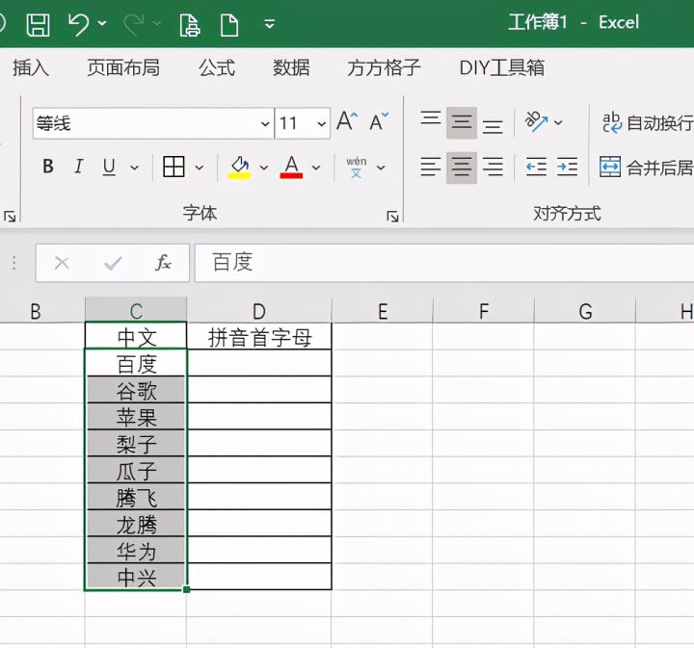Expand the font name dropdown arrow
This screenshot has height=648, width=694.
pyautogui.click(x=265, y=124)
